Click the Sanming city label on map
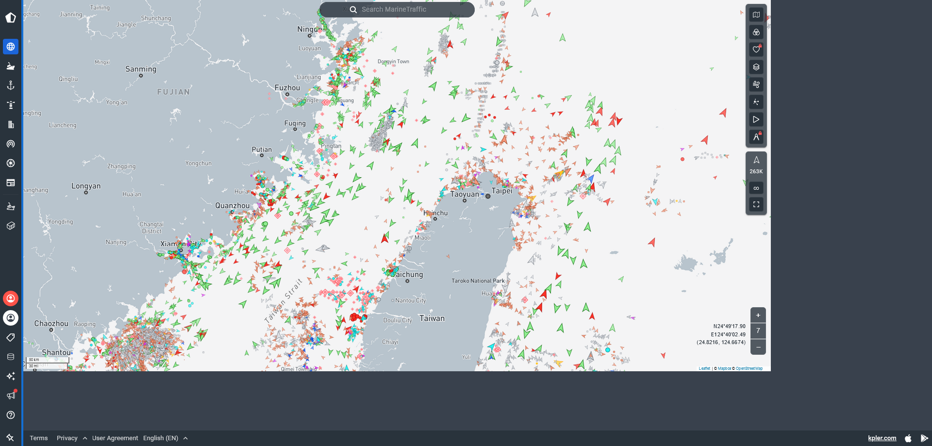The image size is (932, 446). pos(141,69)
